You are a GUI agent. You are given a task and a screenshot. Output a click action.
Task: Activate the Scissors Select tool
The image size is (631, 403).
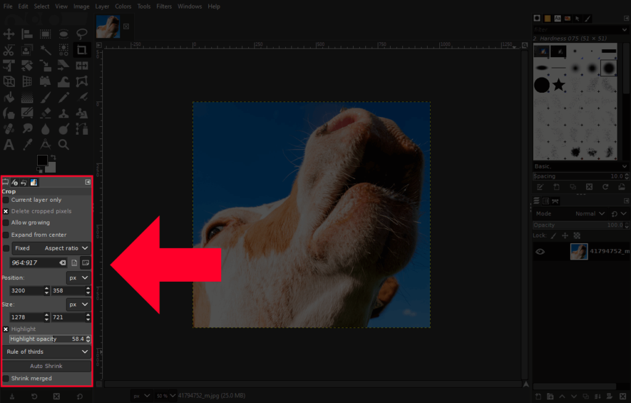tap(9, 50)
